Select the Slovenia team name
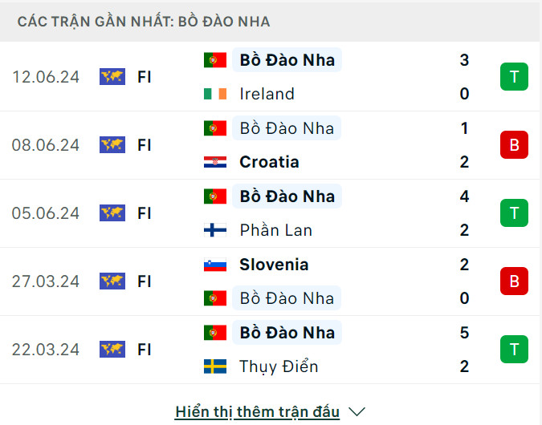The image size is (542, 425). pos(274,265)
